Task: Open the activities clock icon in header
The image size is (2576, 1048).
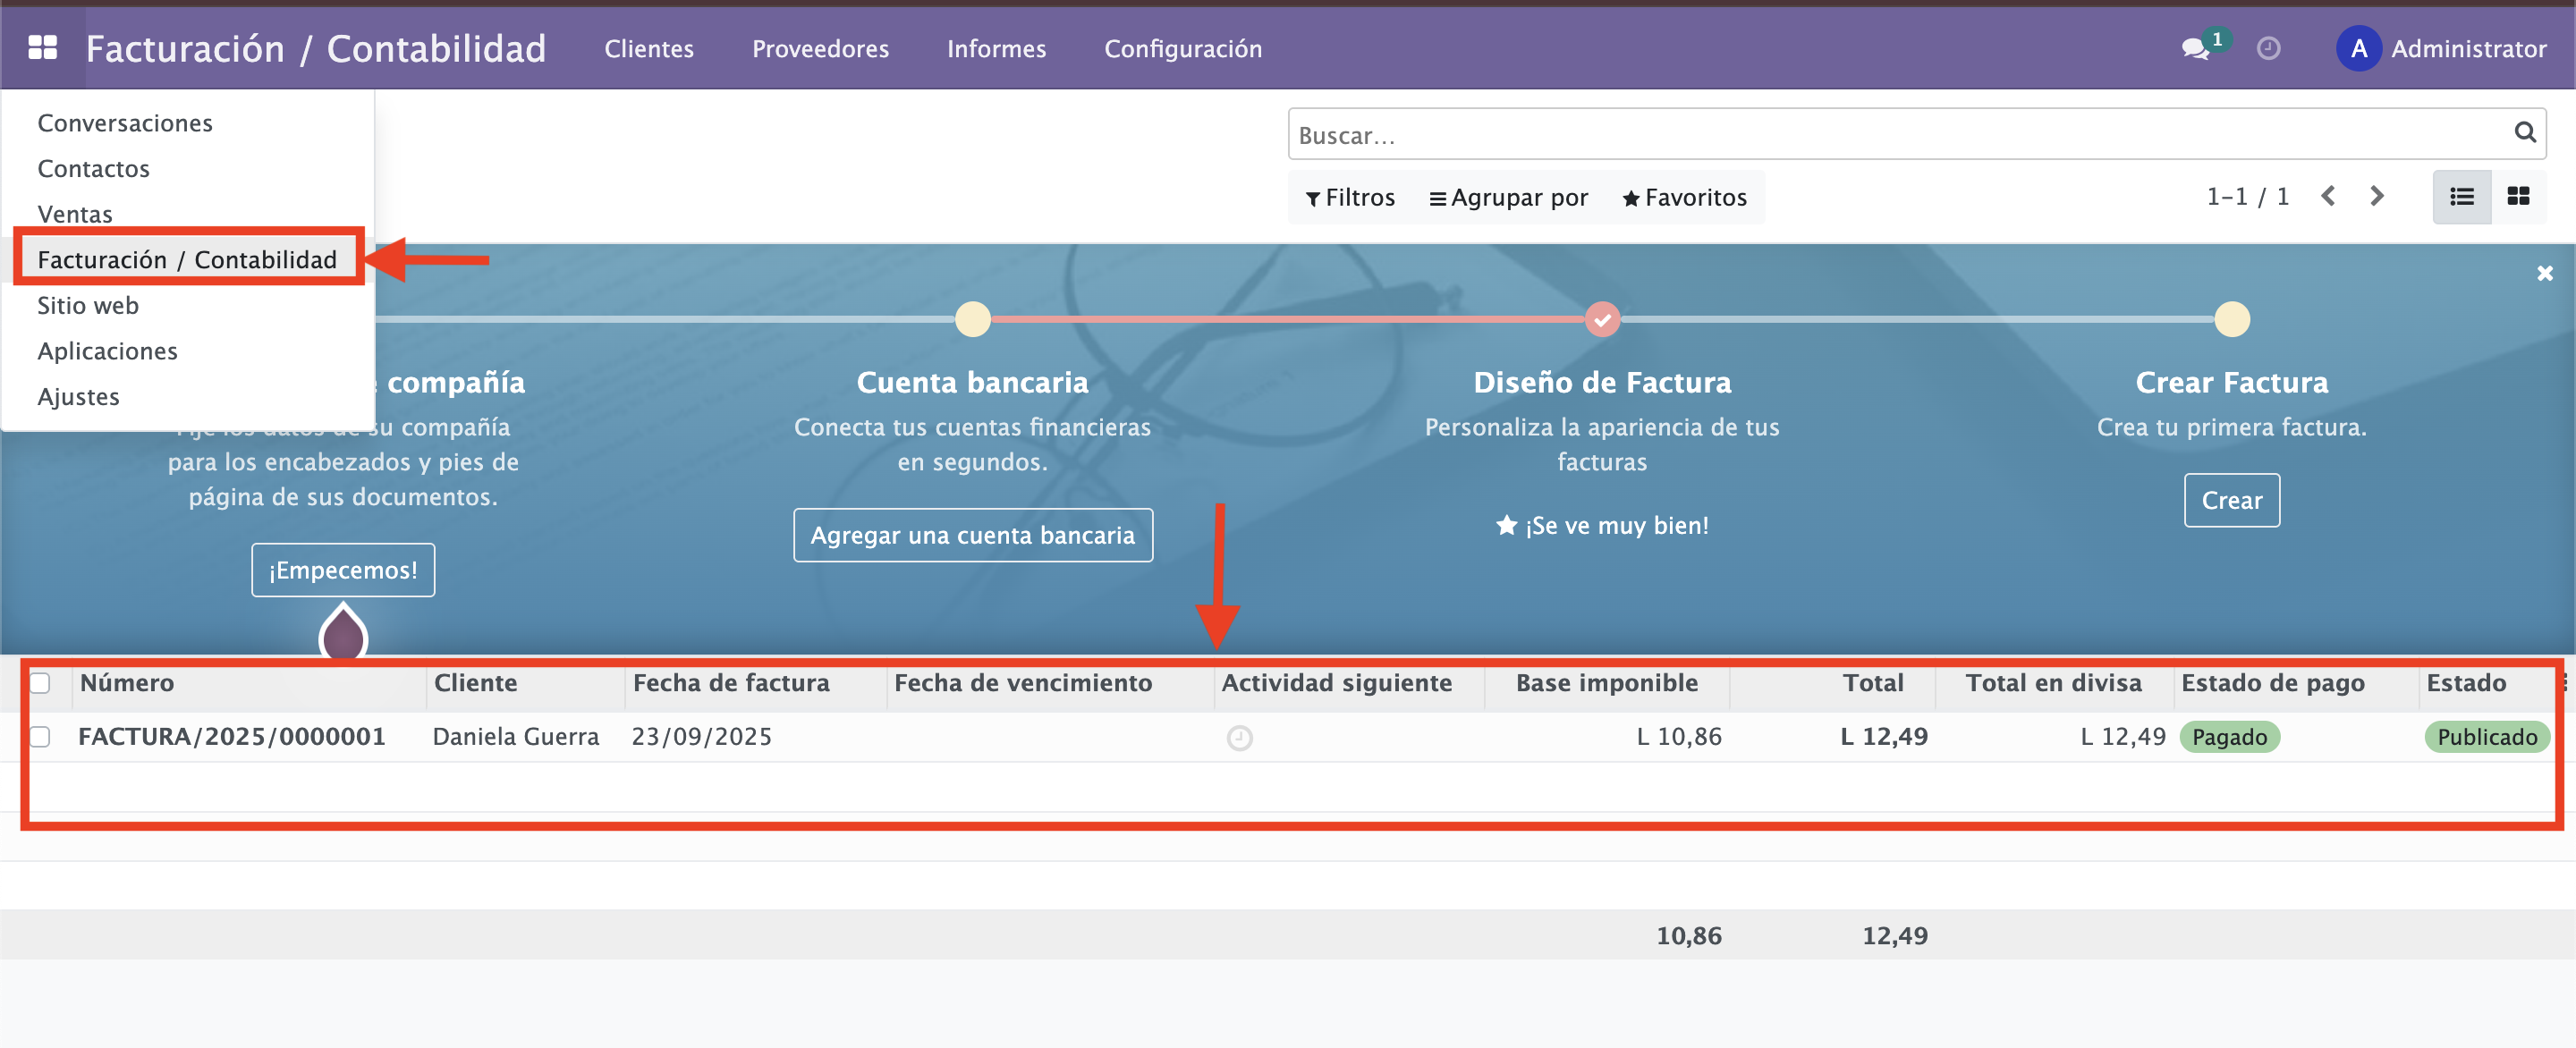Action: pyautogui.click(x=2268, y=48)
